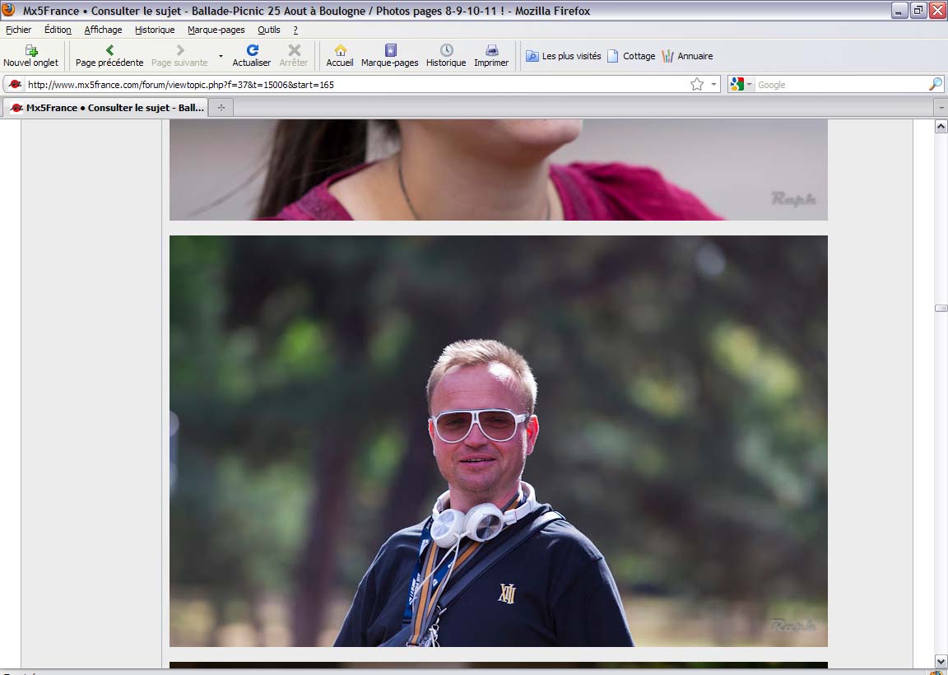
Task: Click the vertical scrollbar thumb
Action: 941,309
